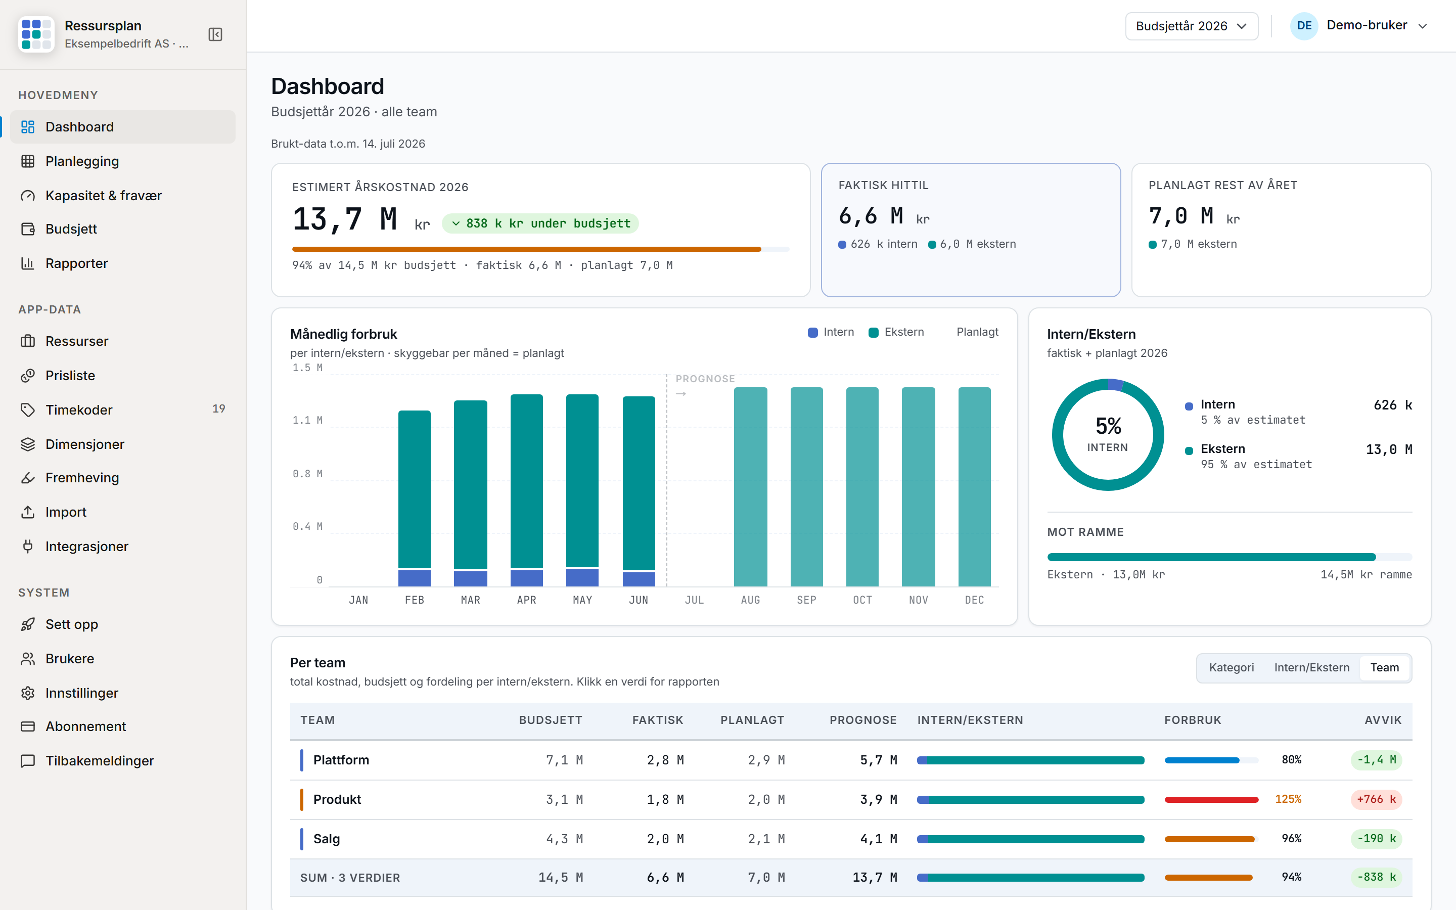Open the Budsjett menu item

click(123, 229)
